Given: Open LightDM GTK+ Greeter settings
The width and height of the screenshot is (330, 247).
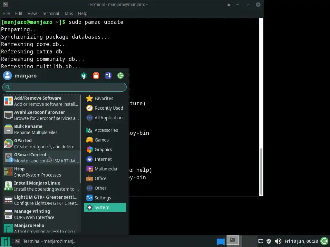Looking at the screenshot, I should click(42, 200).
